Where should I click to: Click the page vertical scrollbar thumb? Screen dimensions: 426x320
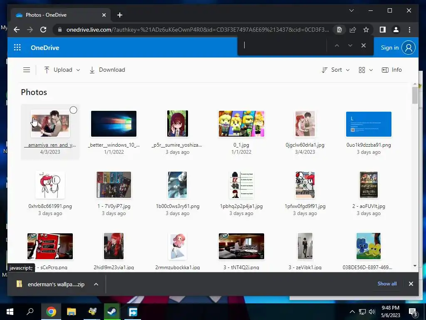(415, 95)
